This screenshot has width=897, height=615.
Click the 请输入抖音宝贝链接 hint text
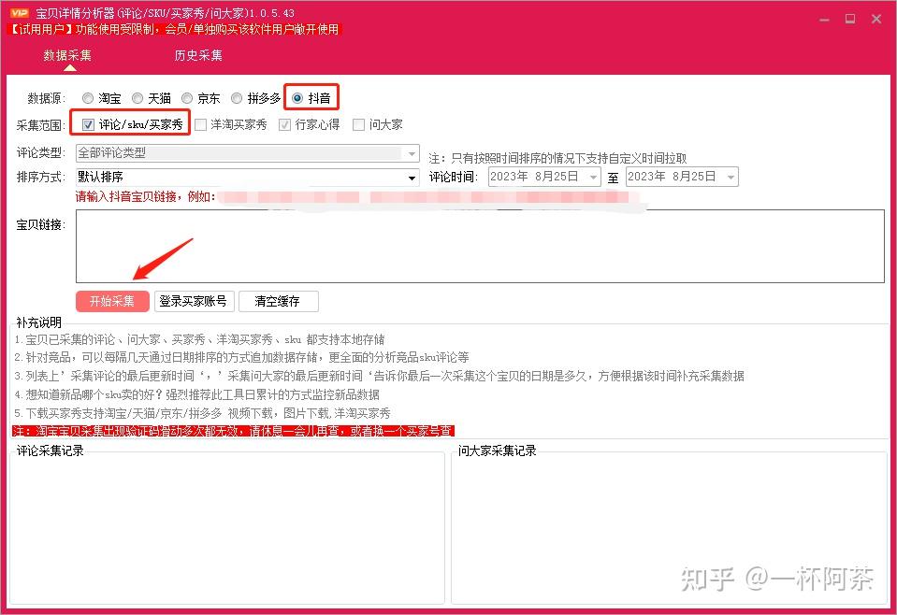coord(145,197)
